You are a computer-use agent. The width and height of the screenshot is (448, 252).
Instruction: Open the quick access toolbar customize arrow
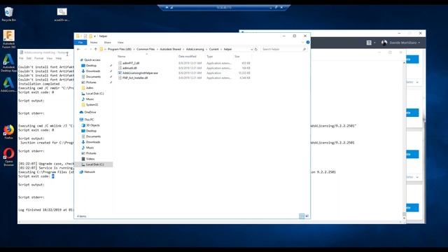pos(95,36)
